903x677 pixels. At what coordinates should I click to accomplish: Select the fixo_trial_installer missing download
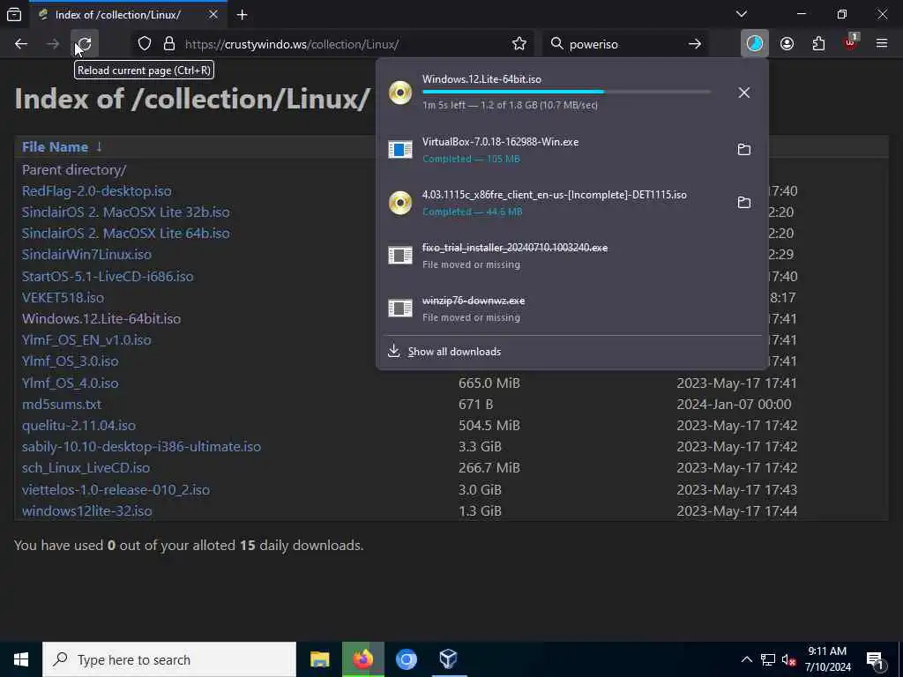point(571,256)
